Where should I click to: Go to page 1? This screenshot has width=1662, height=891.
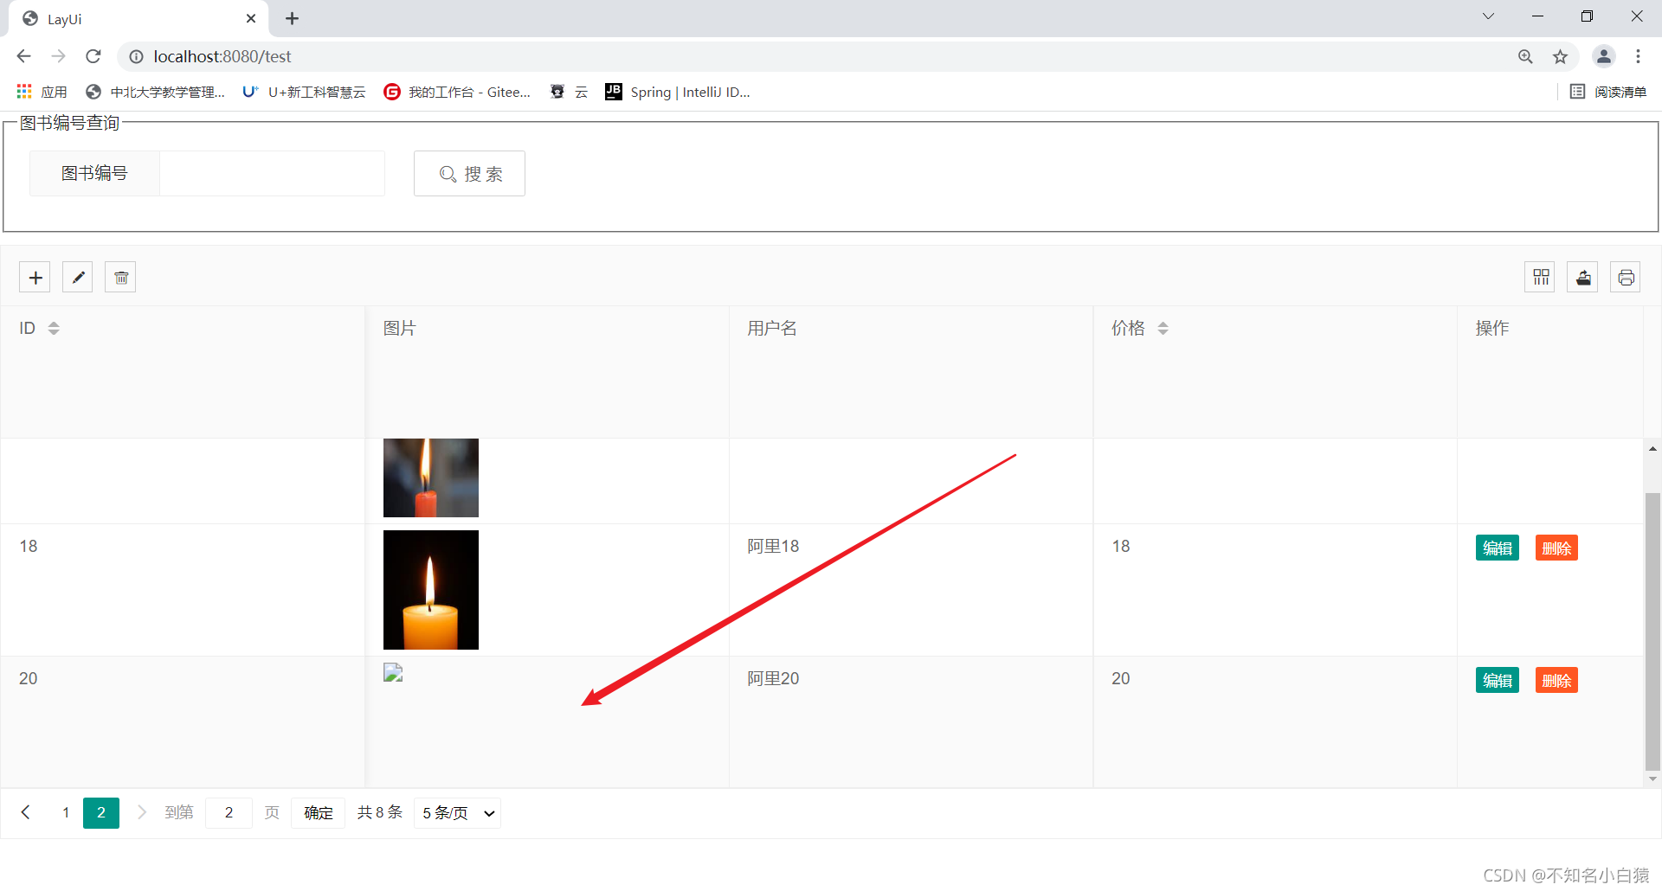66,812
